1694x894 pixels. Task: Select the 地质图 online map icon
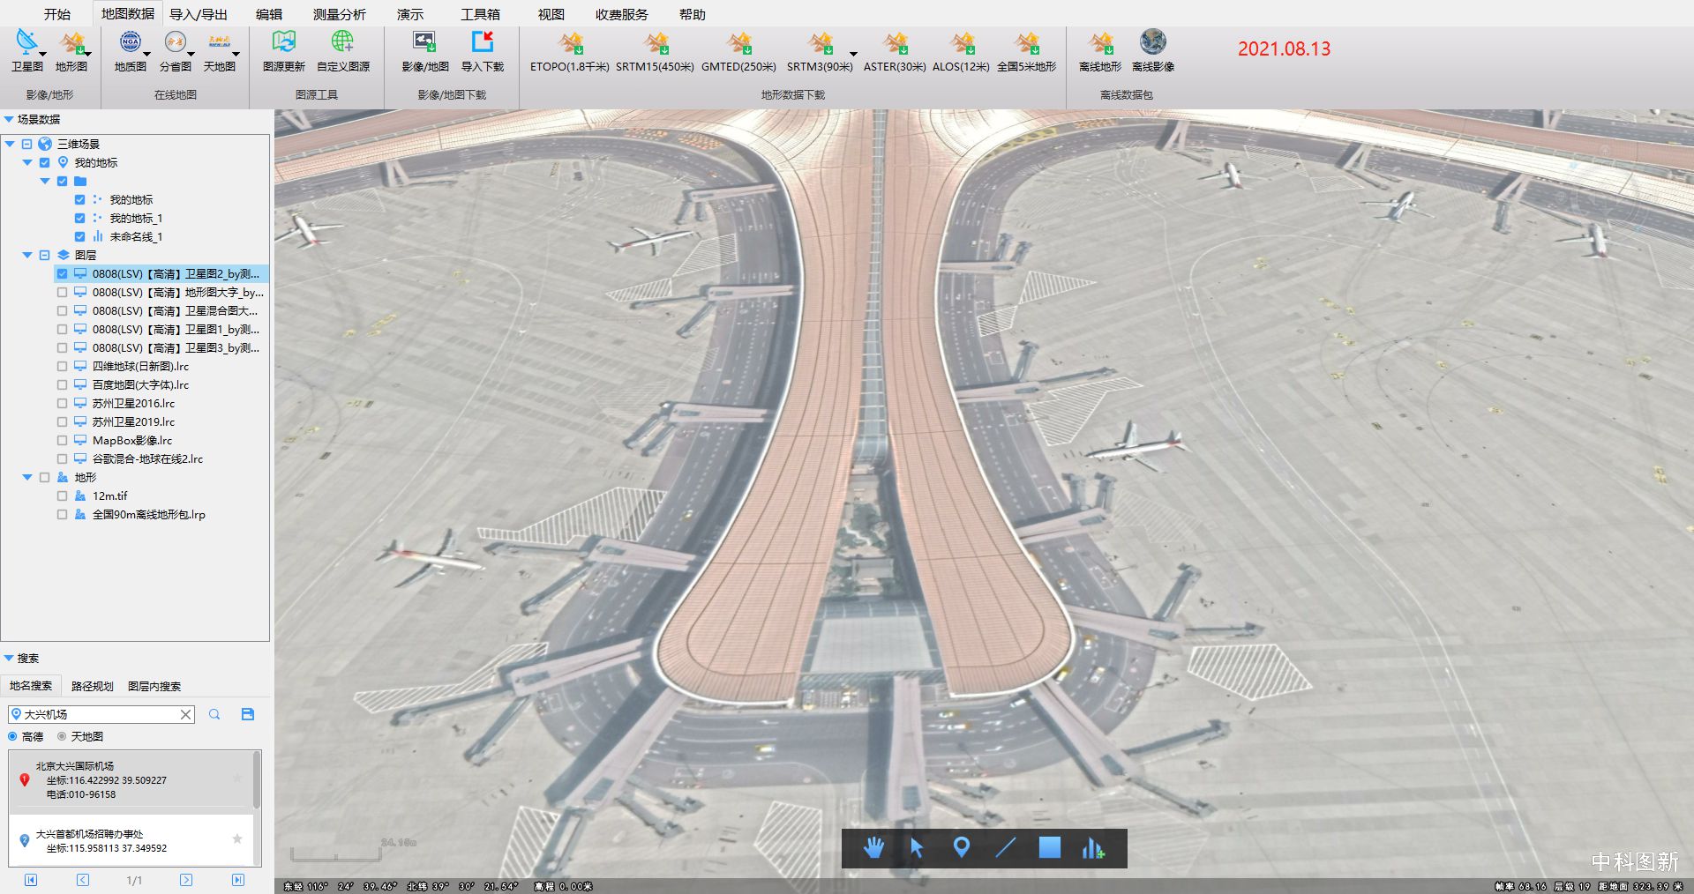(x=130, y=50)
